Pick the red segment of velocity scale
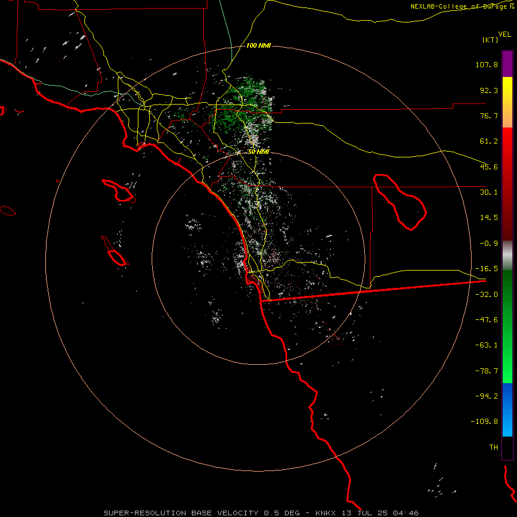 pos(507,184)
